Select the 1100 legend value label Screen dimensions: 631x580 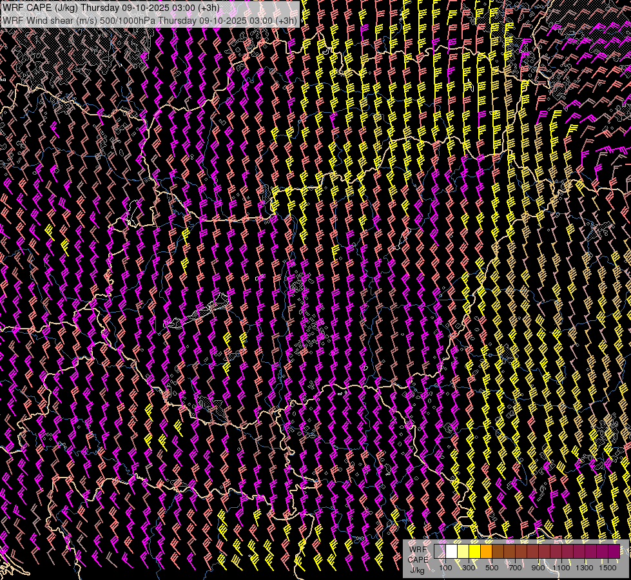(561, 568)
